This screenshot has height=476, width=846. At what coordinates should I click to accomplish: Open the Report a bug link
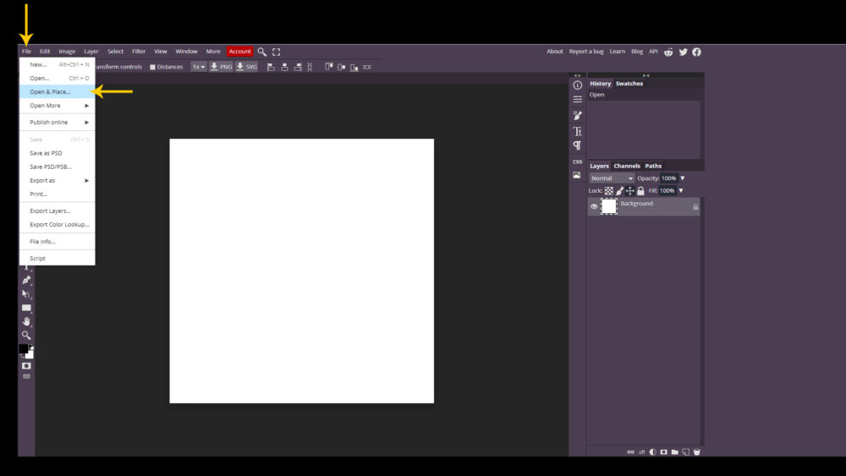(x=585, y=52)
